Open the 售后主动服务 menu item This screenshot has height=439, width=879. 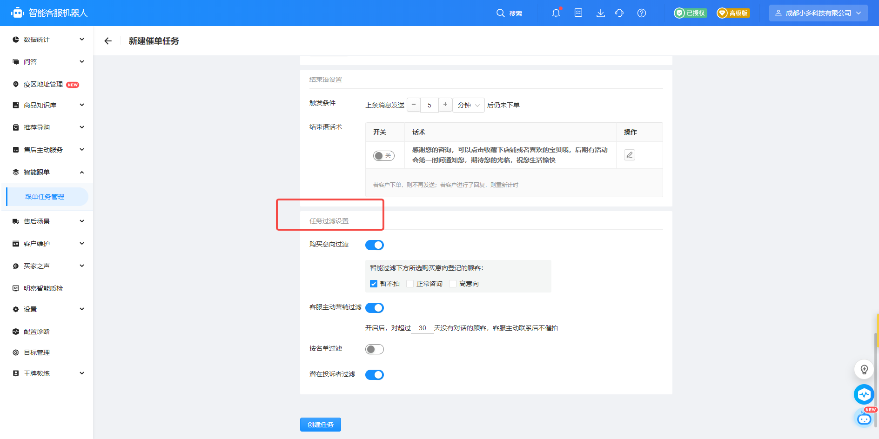pos(47,150)
